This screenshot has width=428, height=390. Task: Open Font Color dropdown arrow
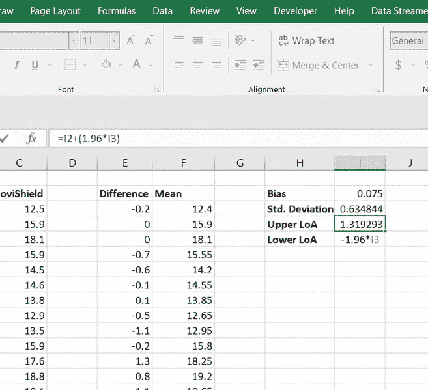coord(151,65)
